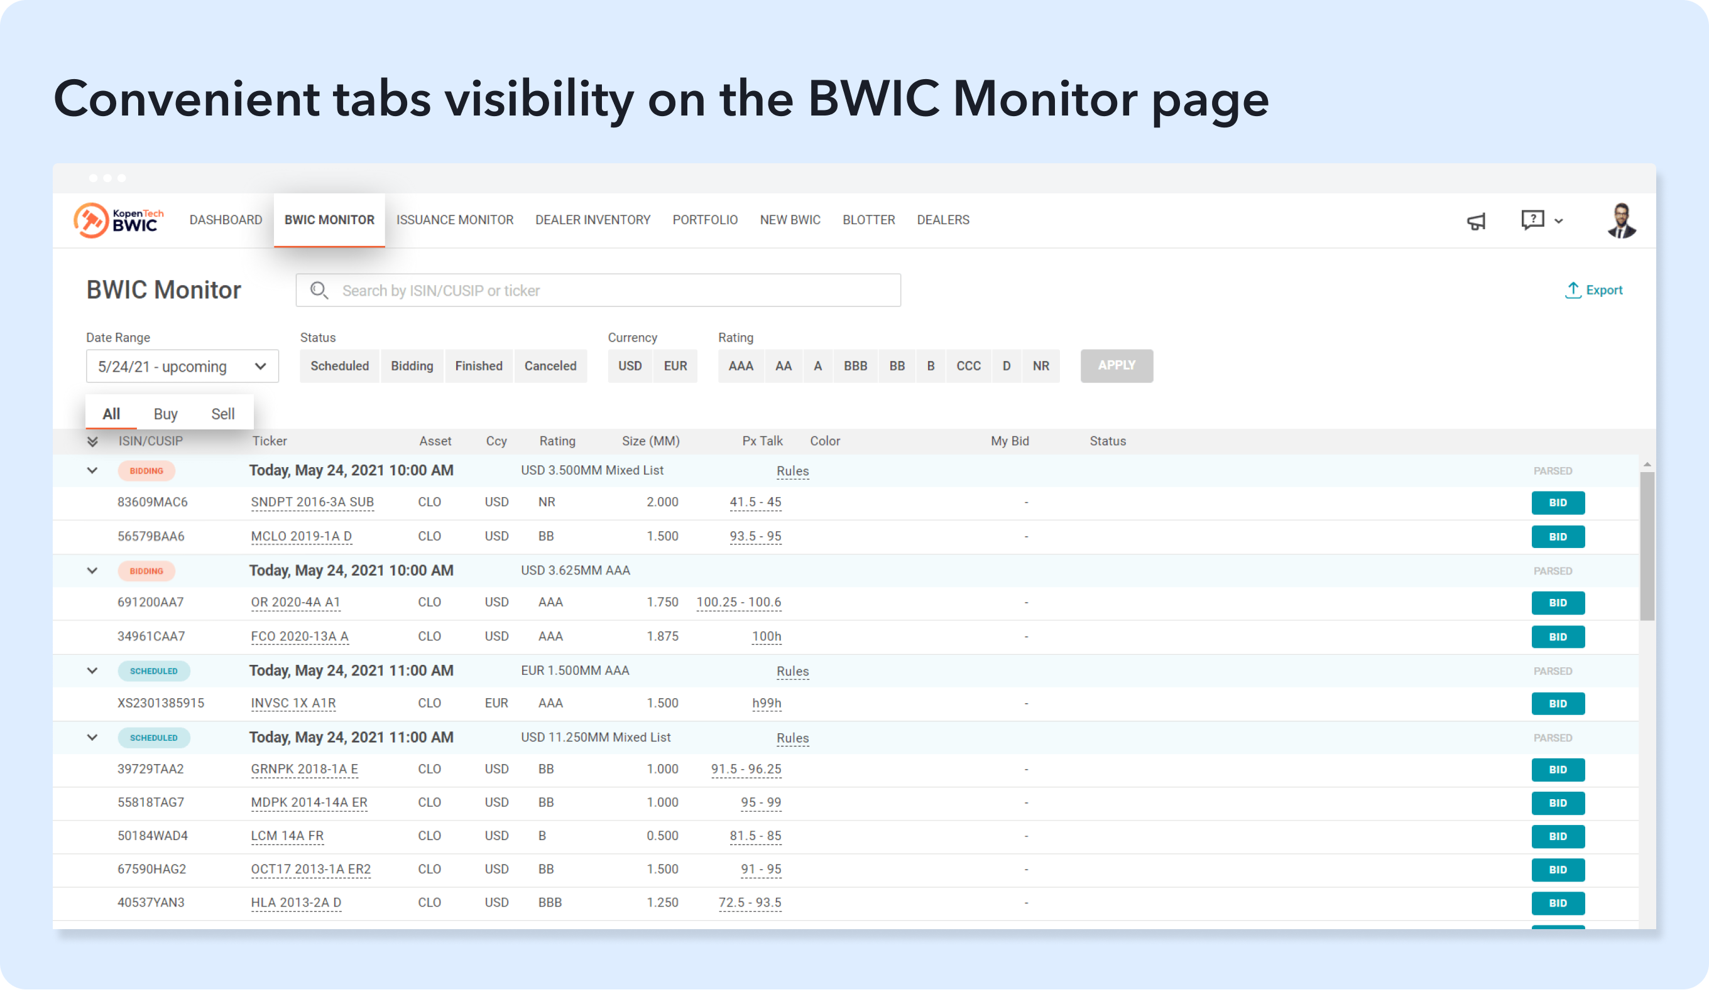
Task: Click the vertical scrollbar thumb
Action: tap(1647, 546)
